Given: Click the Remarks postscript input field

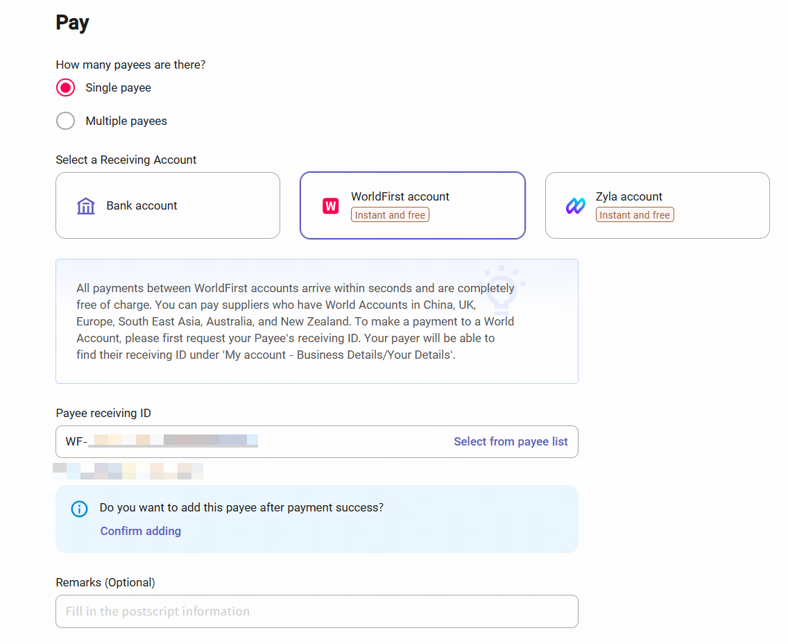Looking at the screenshot, I should 316,611.
